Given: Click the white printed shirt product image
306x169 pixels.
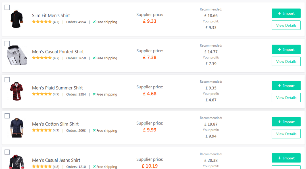Looking at the screenshot, I should coord(17,56).
